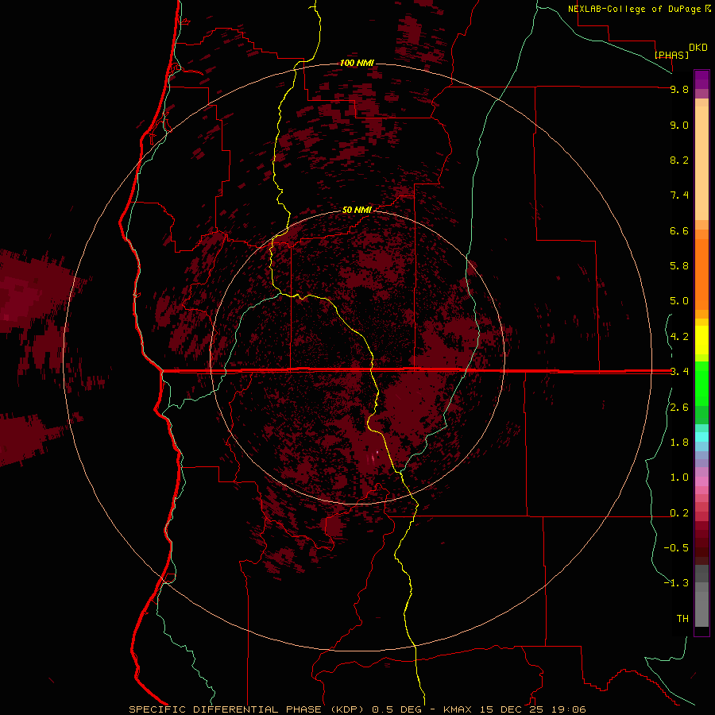715x715 pixels.
Task: Click the 7.4 scale value
Action: click(679, 195)
